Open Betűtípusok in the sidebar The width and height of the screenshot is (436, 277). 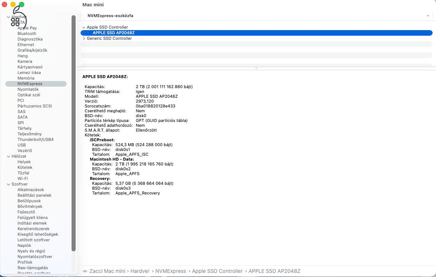(29, 201)
